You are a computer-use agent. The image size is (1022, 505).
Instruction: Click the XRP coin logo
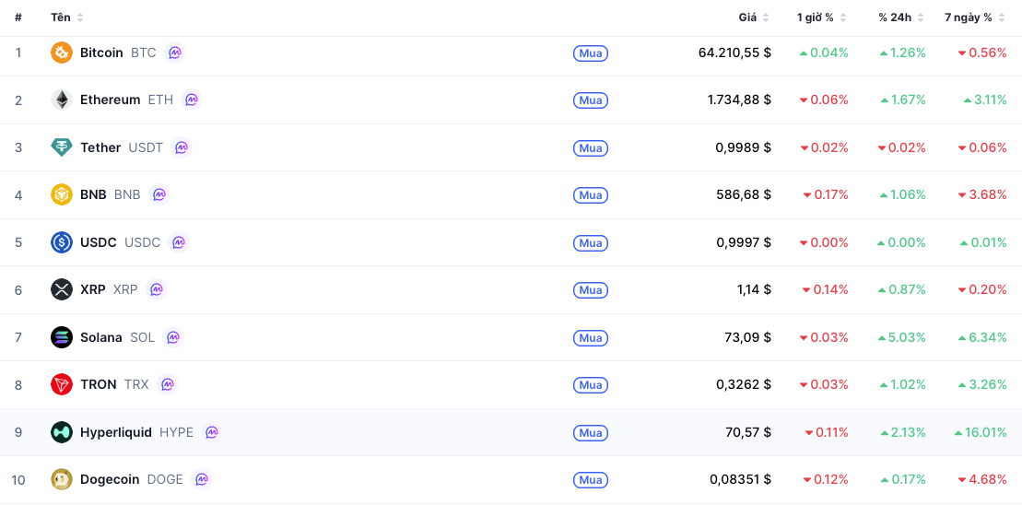pos(61,289)
